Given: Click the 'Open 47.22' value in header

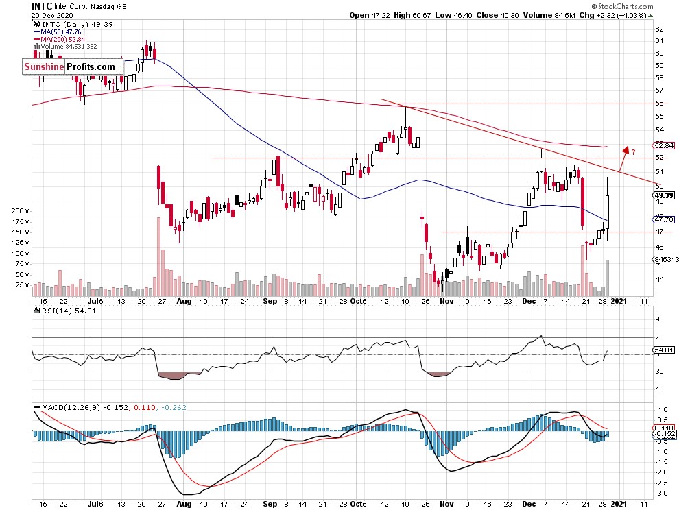Looking at the screenshot, I should tap(370, 15).
